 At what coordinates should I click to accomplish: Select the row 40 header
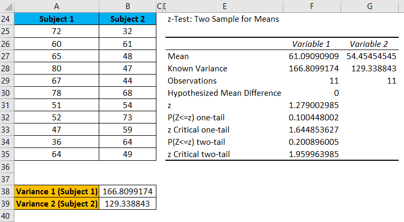tap(6, 216)
